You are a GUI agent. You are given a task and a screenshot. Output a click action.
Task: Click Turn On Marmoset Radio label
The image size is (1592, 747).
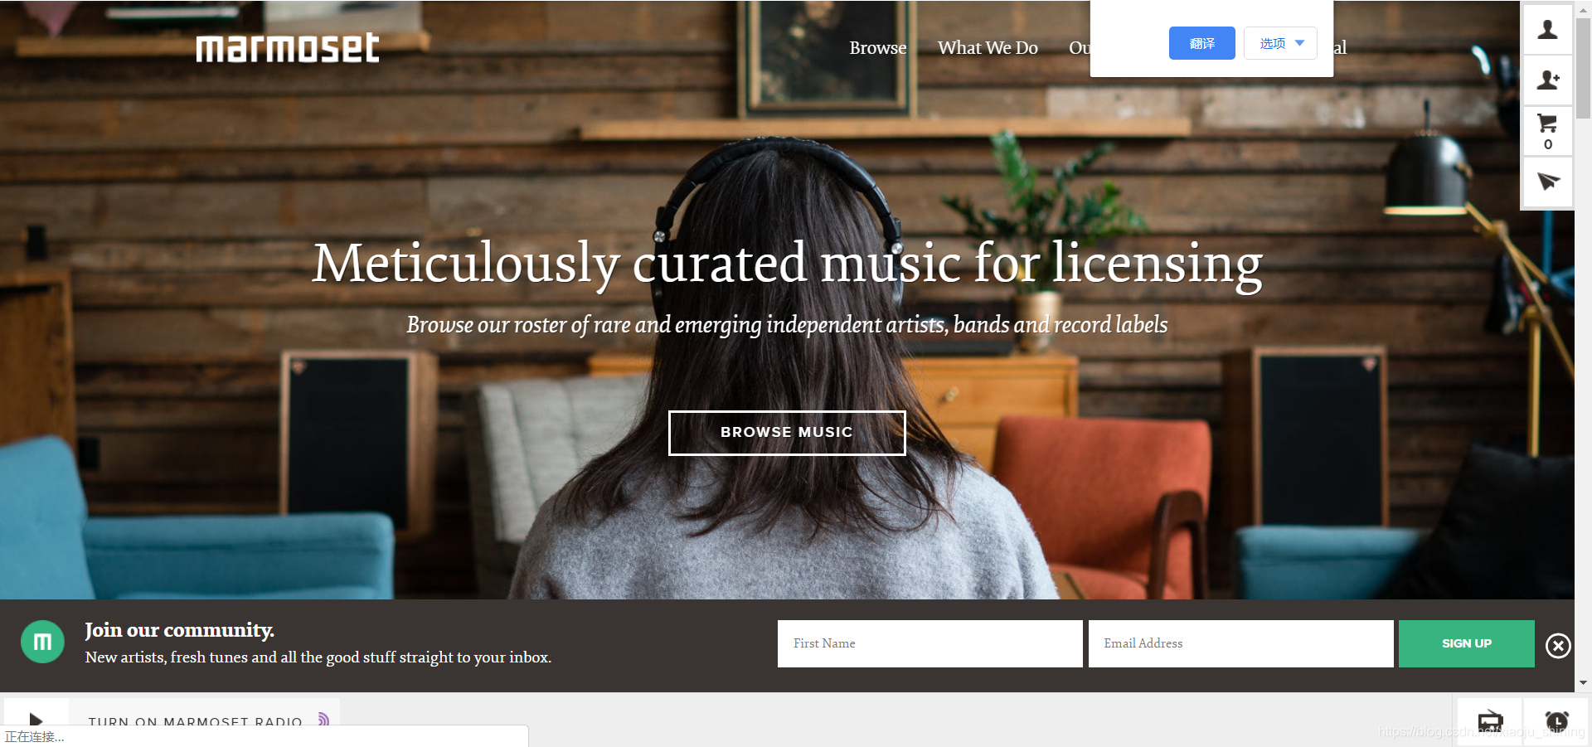196,720
